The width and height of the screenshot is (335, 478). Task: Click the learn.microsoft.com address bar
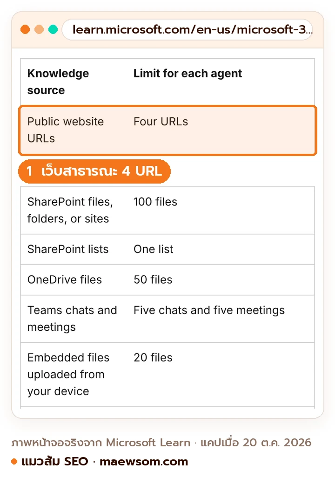click(x=188, y=29)
